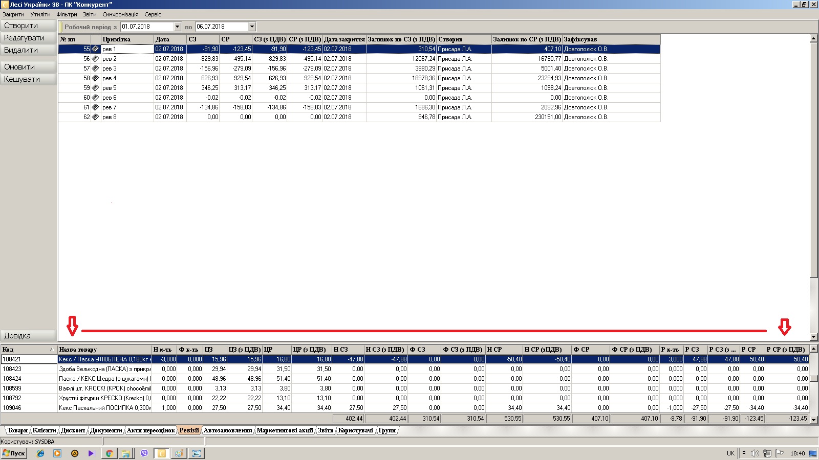The image size is (819, 460).
Task: Open Google Chrome from the taskbar
Action: 109,453
